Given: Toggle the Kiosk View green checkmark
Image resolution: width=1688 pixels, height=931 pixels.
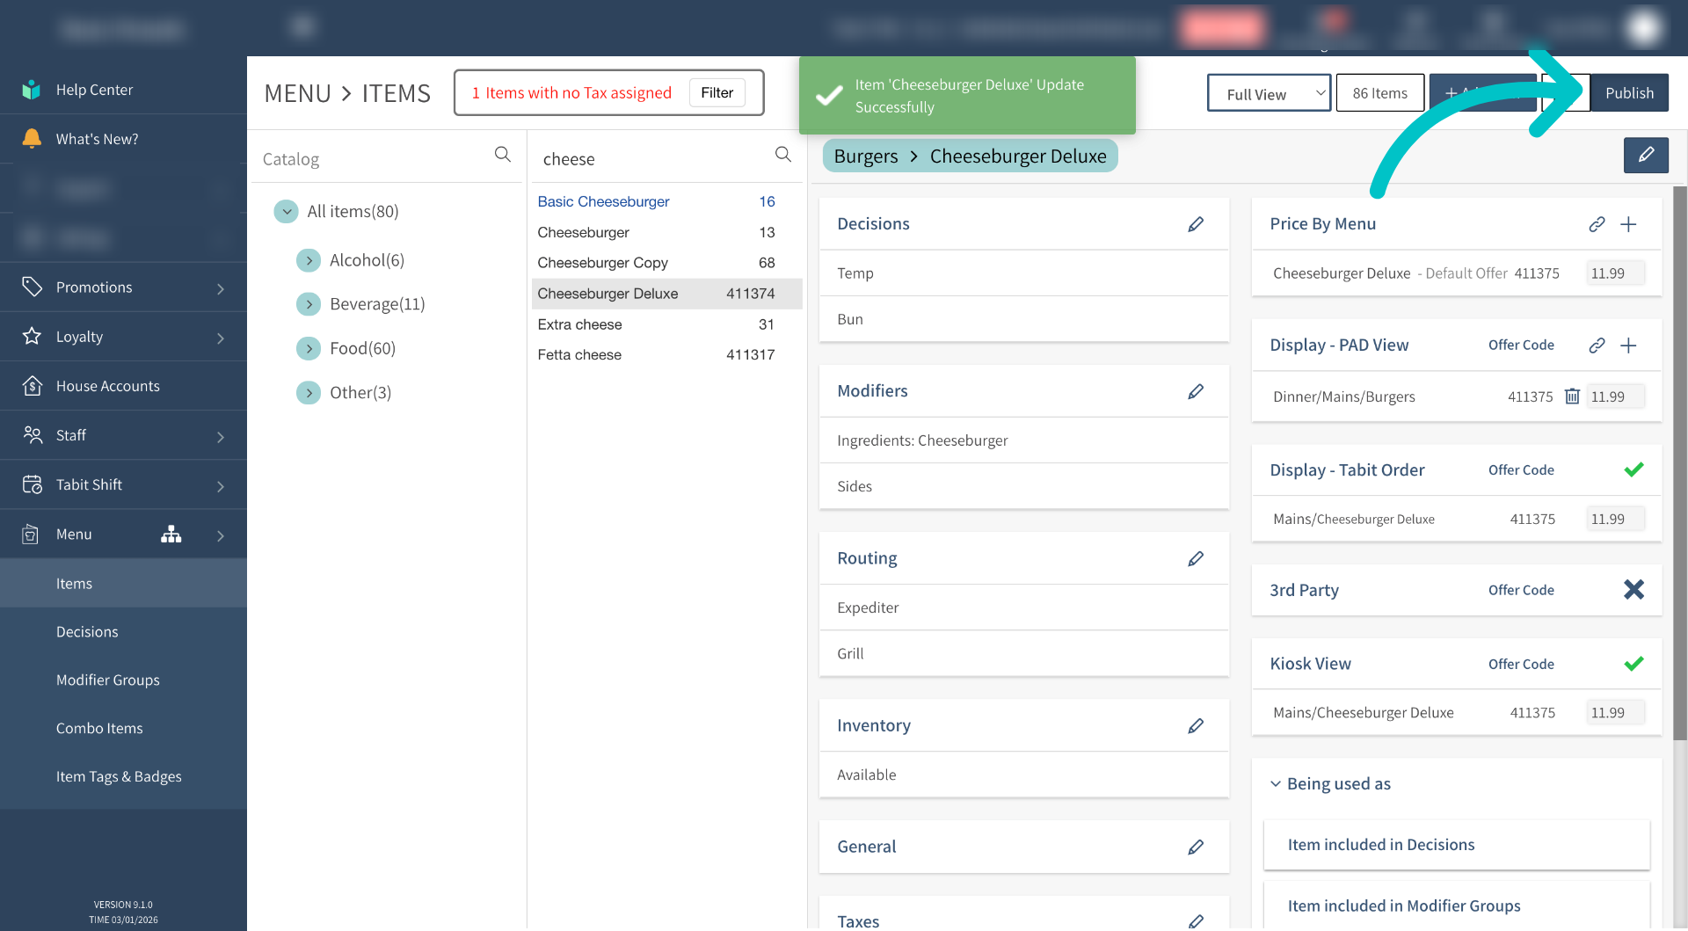Looking at the screenshot, I should coord(1633,664).
